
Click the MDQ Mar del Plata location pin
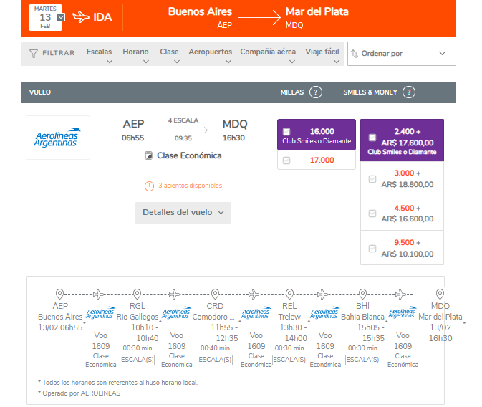tap(440, 294)
